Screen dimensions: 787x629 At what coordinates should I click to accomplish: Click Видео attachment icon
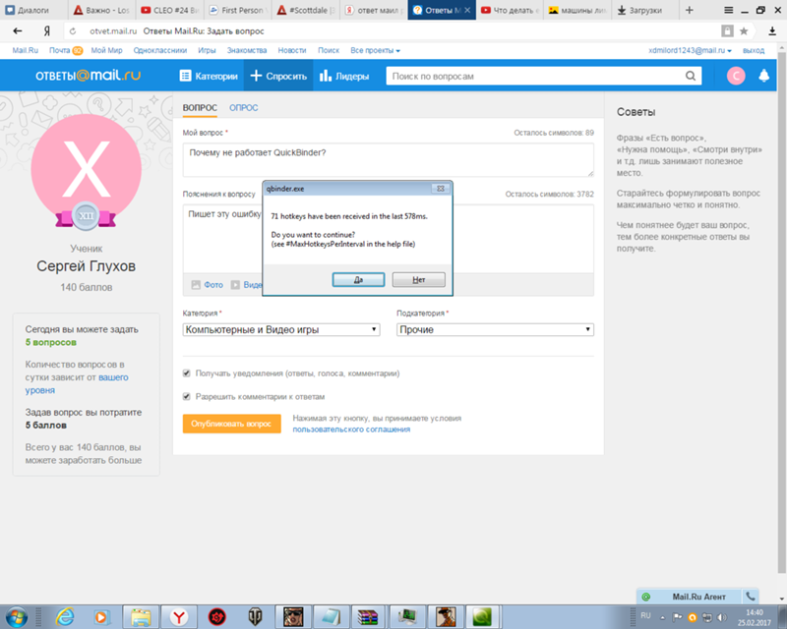235,285
